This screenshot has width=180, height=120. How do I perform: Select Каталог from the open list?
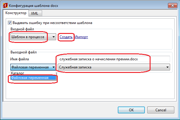(33, 73)
